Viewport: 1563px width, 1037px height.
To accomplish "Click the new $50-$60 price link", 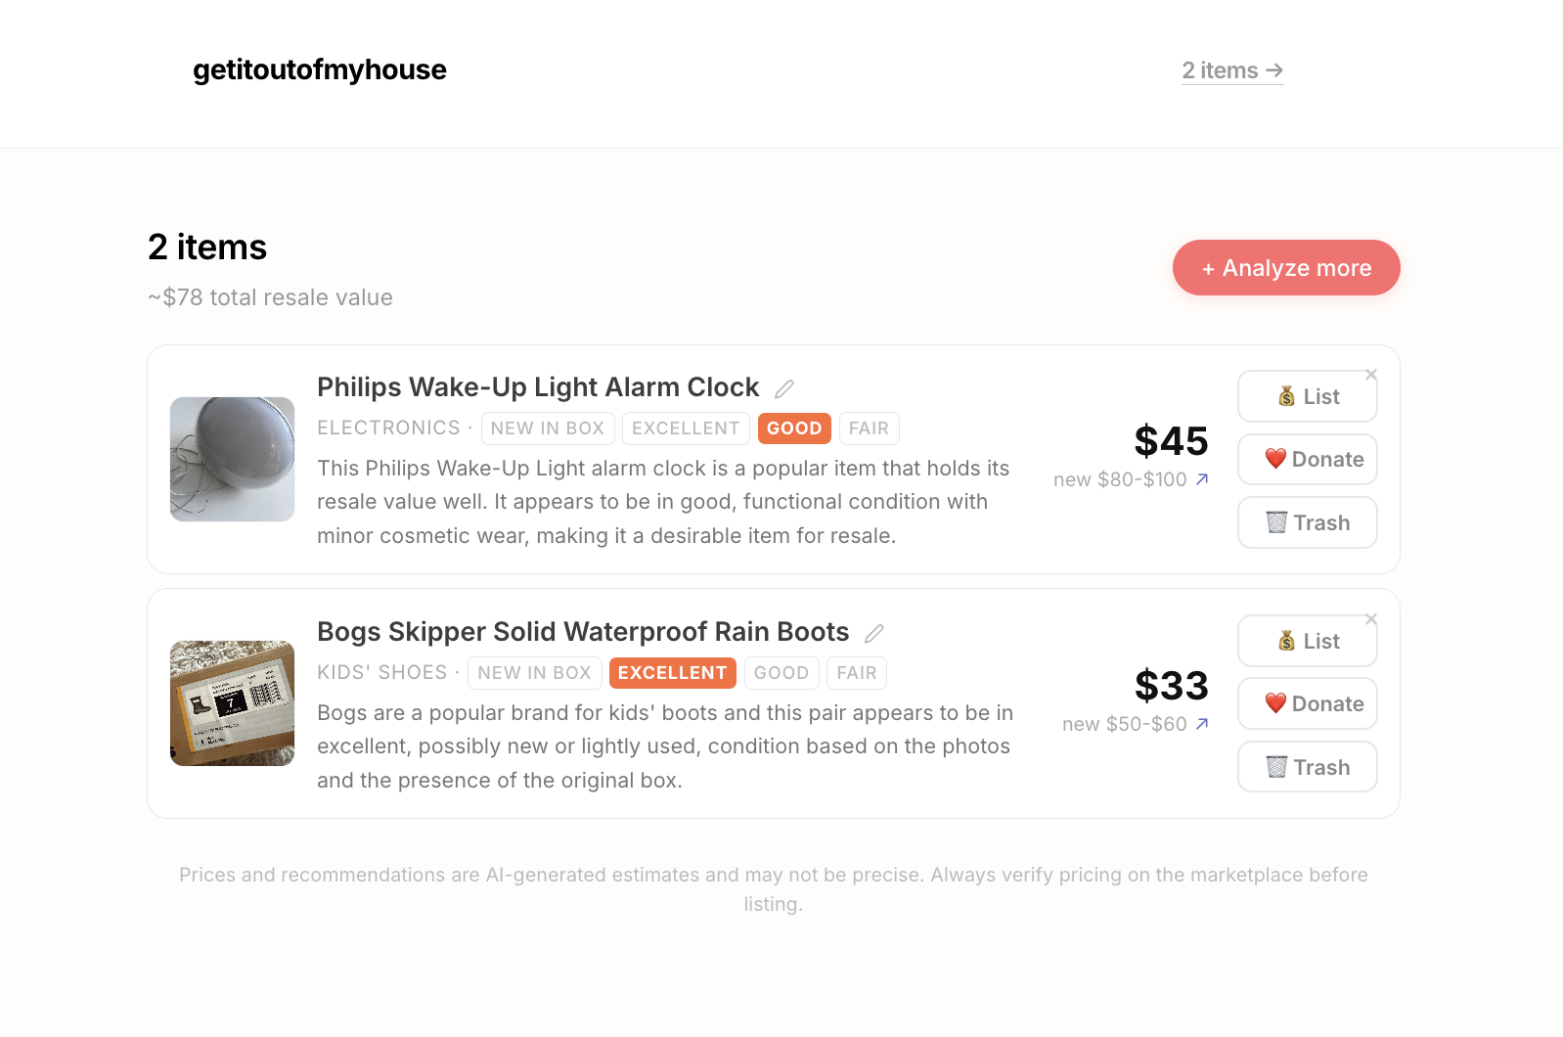I will pyautogui.click(x=1135, y=724).
